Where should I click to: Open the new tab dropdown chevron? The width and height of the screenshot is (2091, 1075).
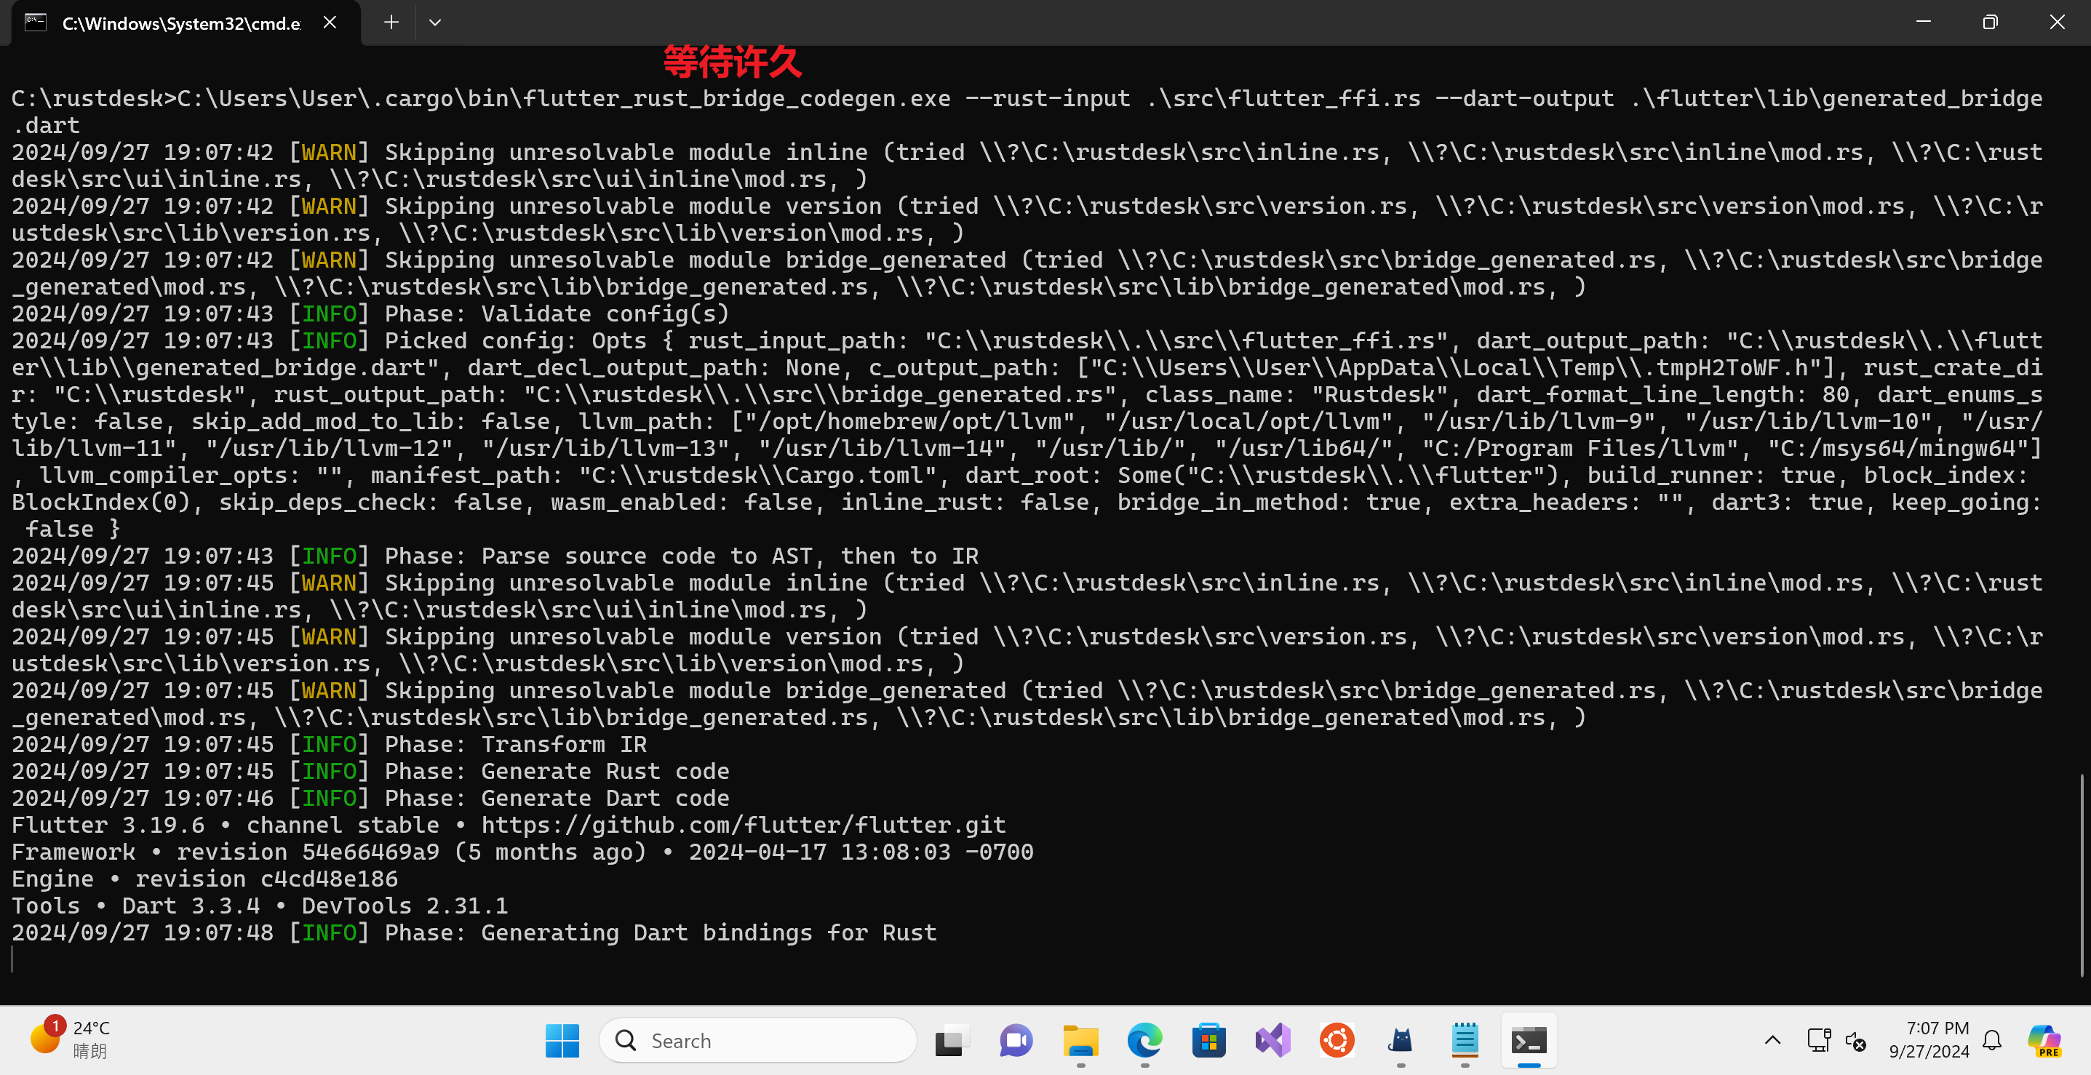[x=435, y=22]
